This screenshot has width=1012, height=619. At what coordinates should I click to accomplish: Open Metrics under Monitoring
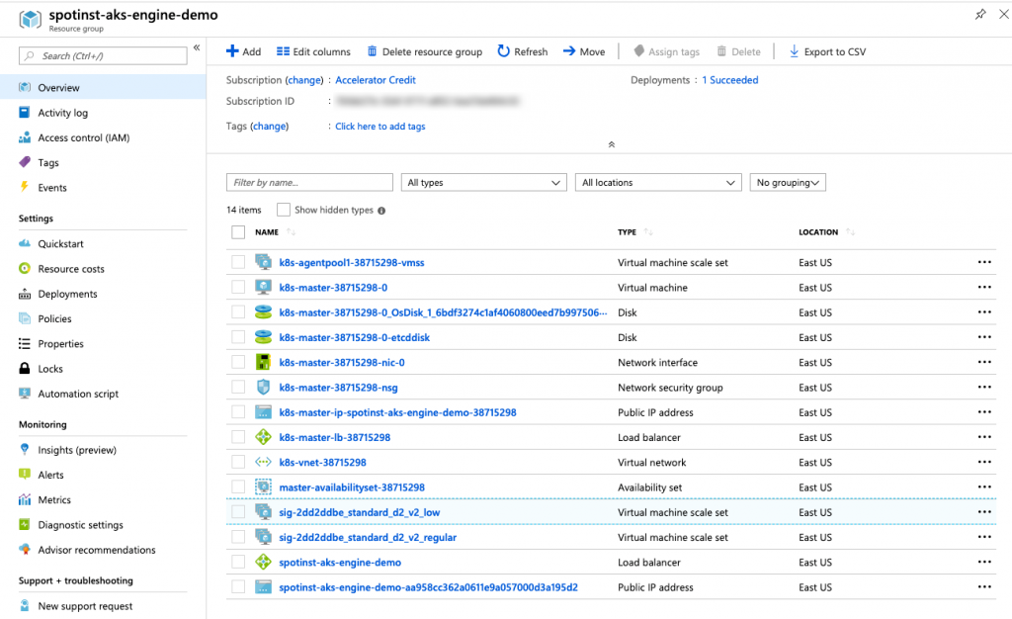pyautogui.click(x=61, y=499)
